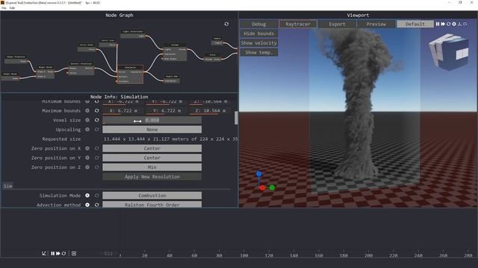
Task: Reset Zero position on Y
Action: (x=96, y=158)
